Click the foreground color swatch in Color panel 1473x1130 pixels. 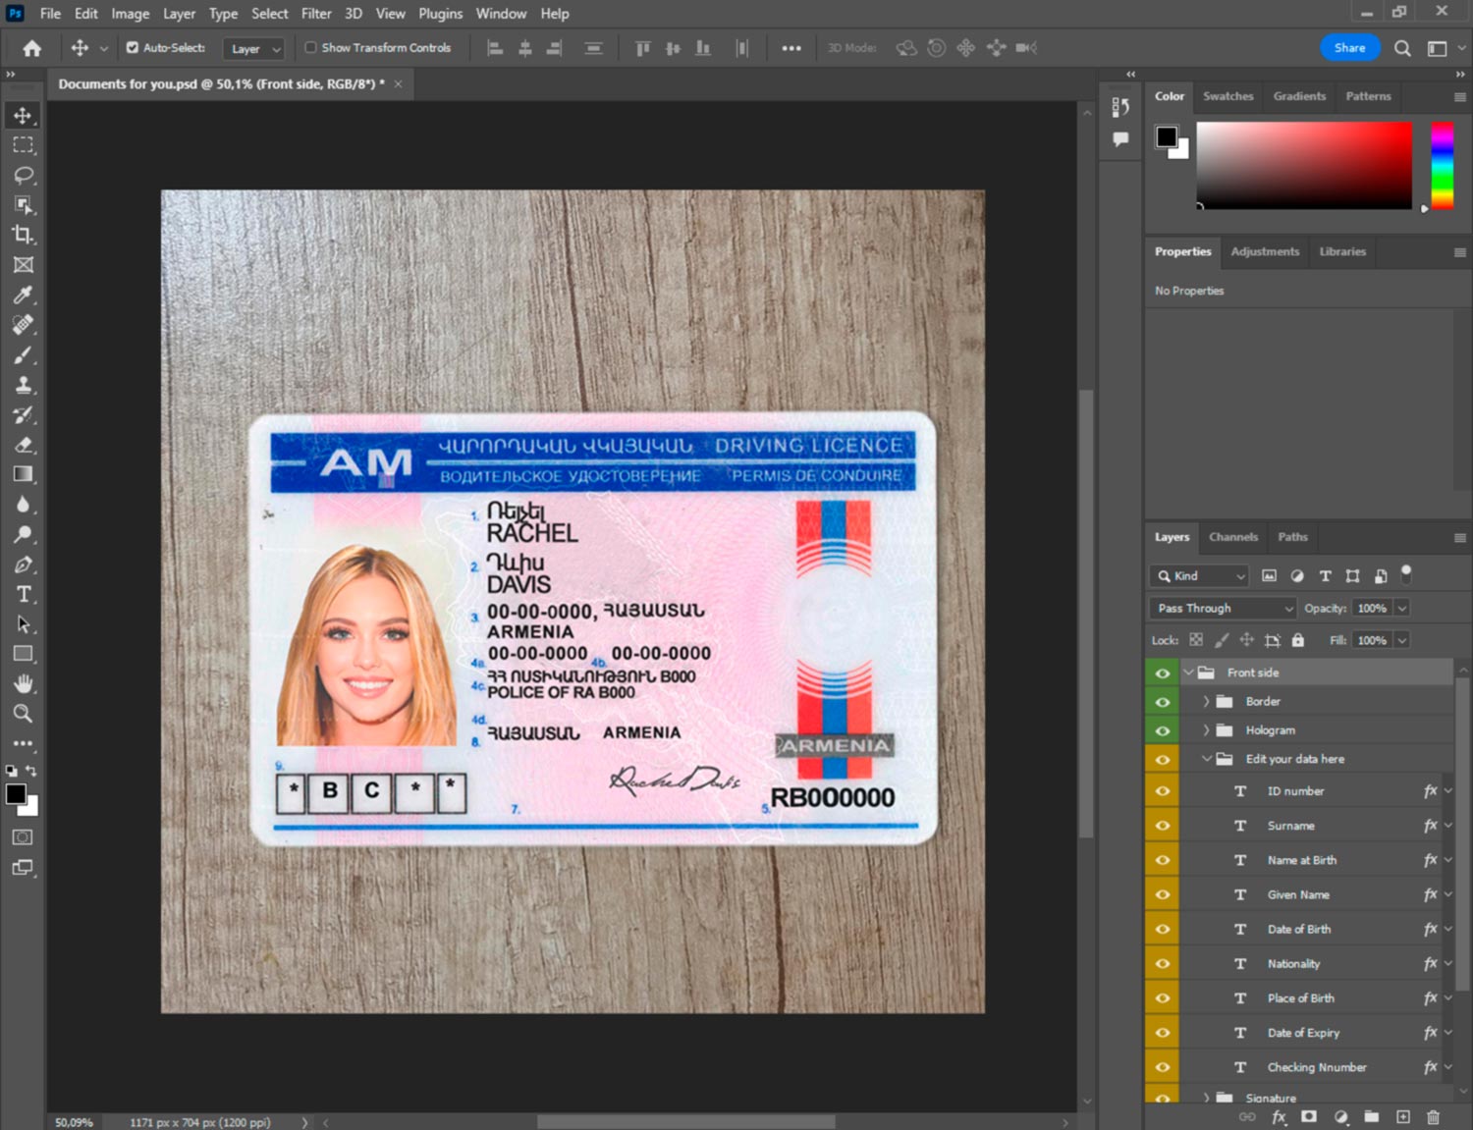(1167, 137)
